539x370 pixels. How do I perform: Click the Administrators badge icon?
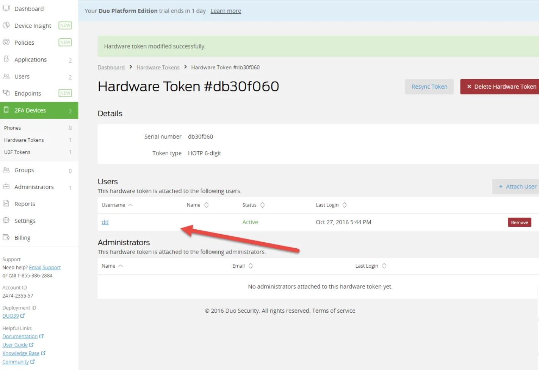click(6, 187)
